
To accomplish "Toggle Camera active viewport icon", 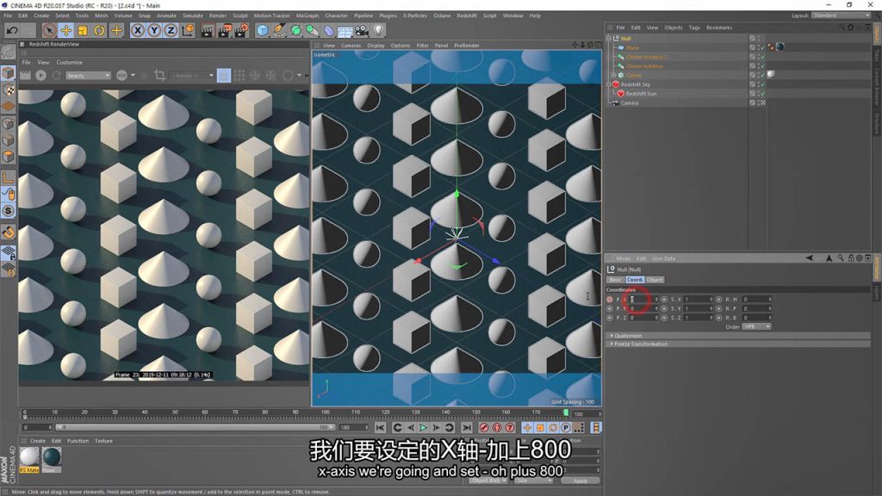I will point(761,103).
